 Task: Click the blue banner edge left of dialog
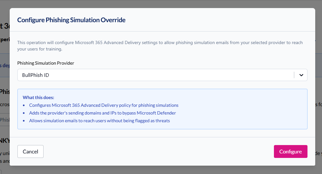click(x=5, y=65)
